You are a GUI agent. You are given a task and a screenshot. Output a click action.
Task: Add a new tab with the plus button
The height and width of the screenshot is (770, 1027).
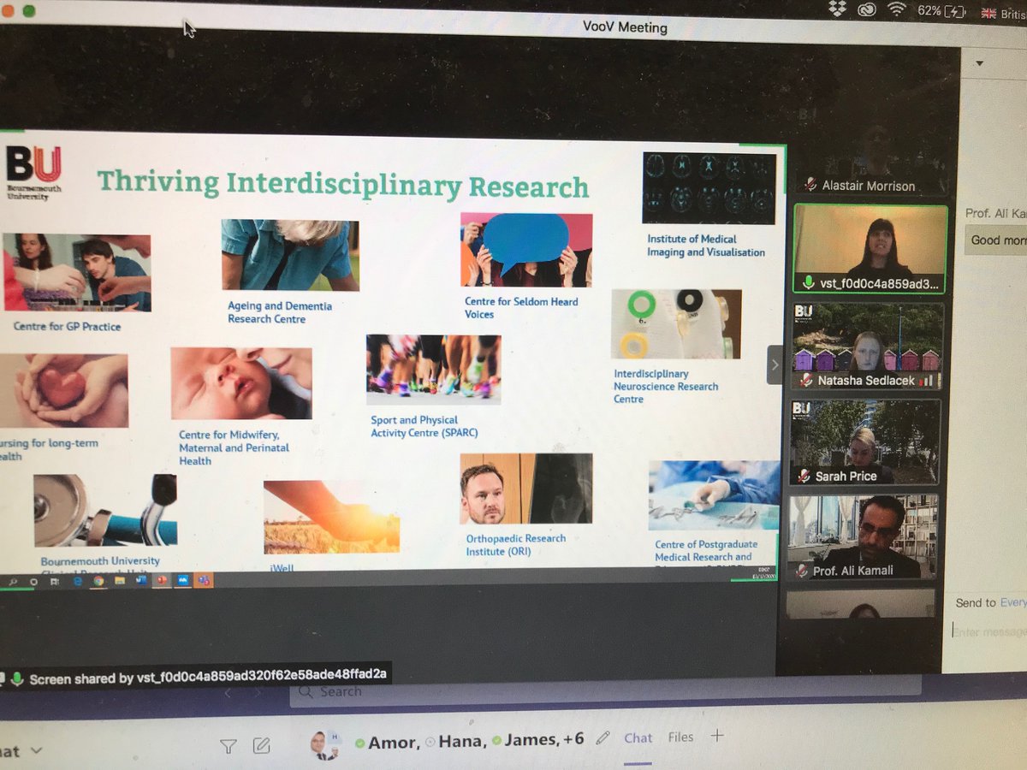(x=717, y=736)
